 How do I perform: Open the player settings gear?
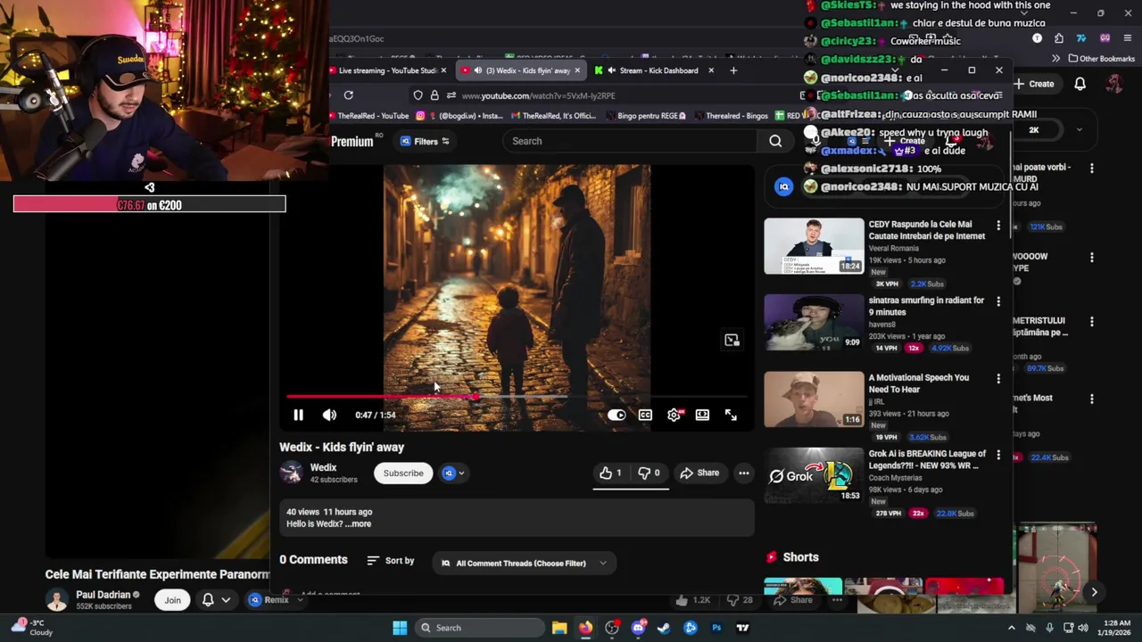pos(674,415)
